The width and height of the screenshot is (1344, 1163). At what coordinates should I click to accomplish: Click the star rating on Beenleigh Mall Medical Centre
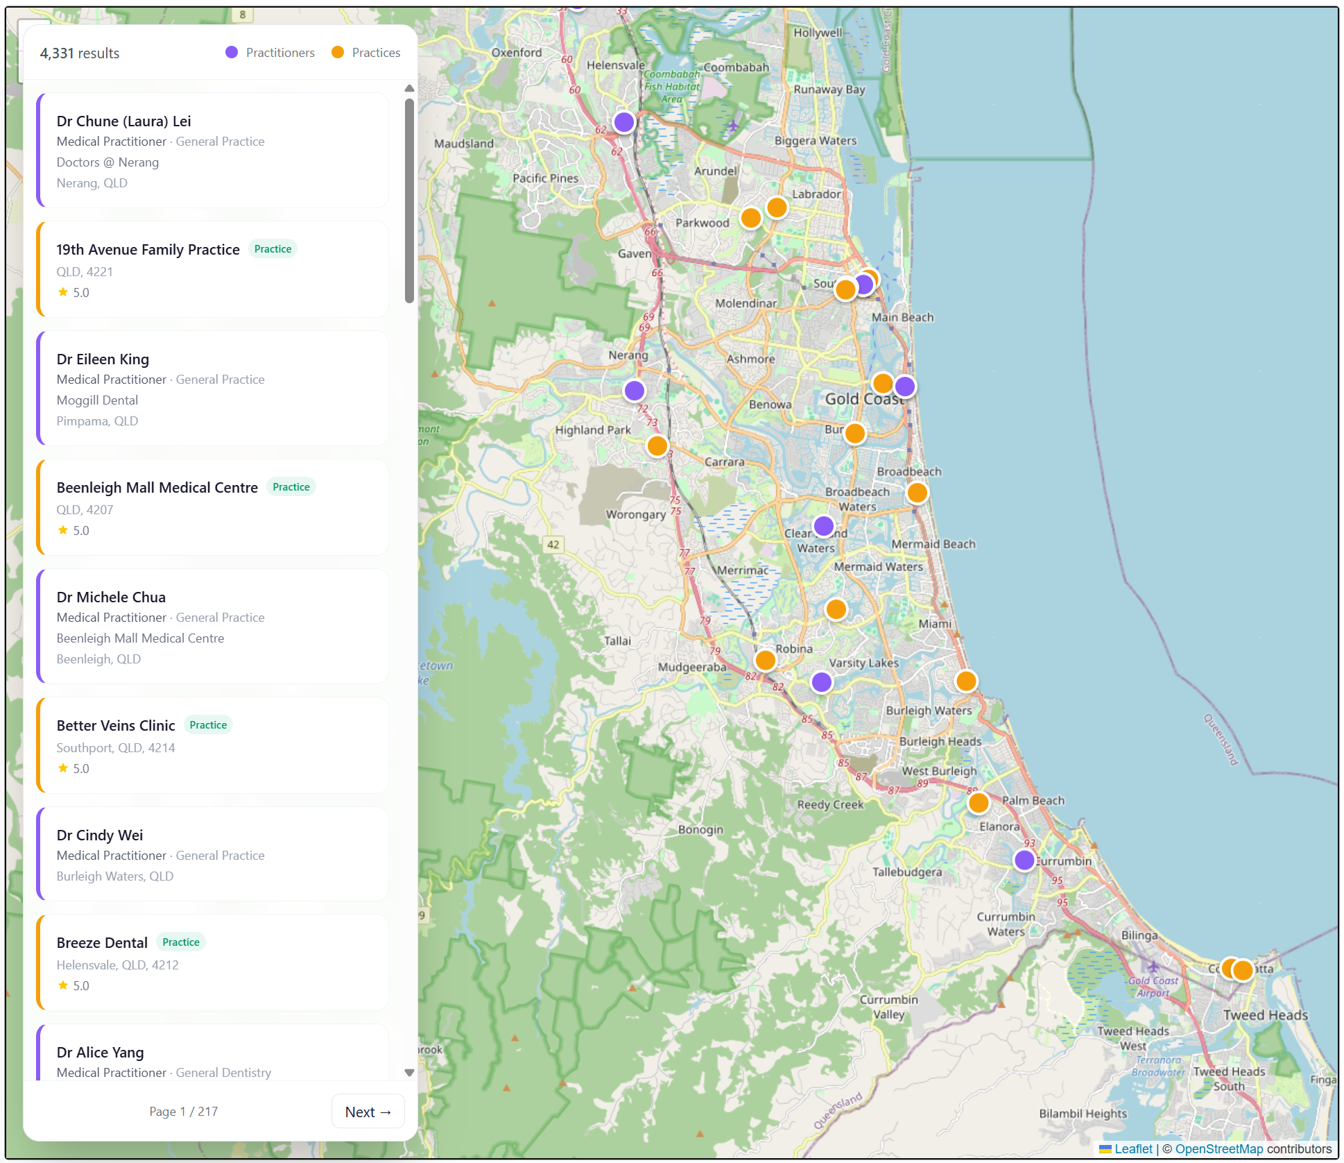pos(73,530)
